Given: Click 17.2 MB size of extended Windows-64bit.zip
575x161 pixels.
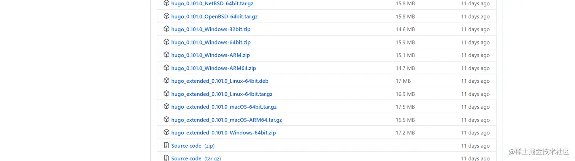Looking at the screenshot, I should click(405, 133).
